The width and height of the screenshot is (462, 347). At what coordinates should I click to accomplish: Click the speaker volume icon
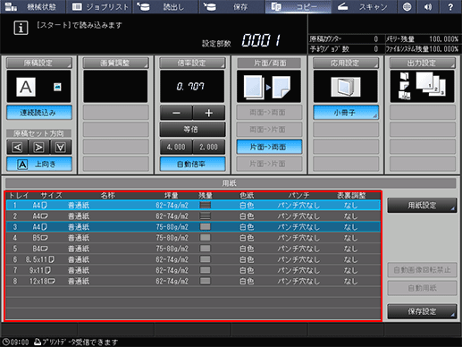[428, 7]
